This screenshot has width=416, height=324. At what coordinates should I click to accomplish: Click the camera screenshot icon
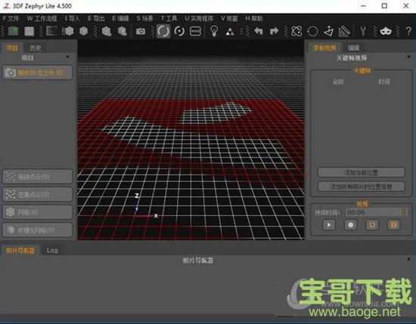[x=141, y=31]
